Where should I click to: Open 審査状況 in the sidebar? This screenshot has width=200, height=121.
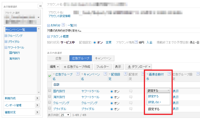(10, 112)
